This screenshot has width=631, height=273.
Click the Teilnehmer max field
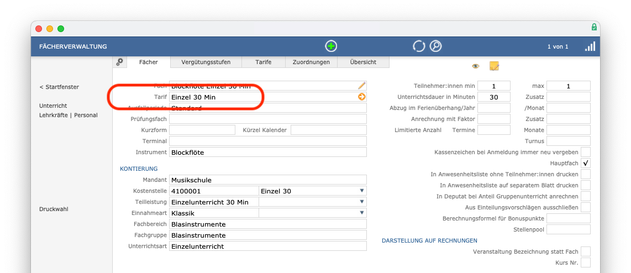pyautogui.click(x=568, y=86)
